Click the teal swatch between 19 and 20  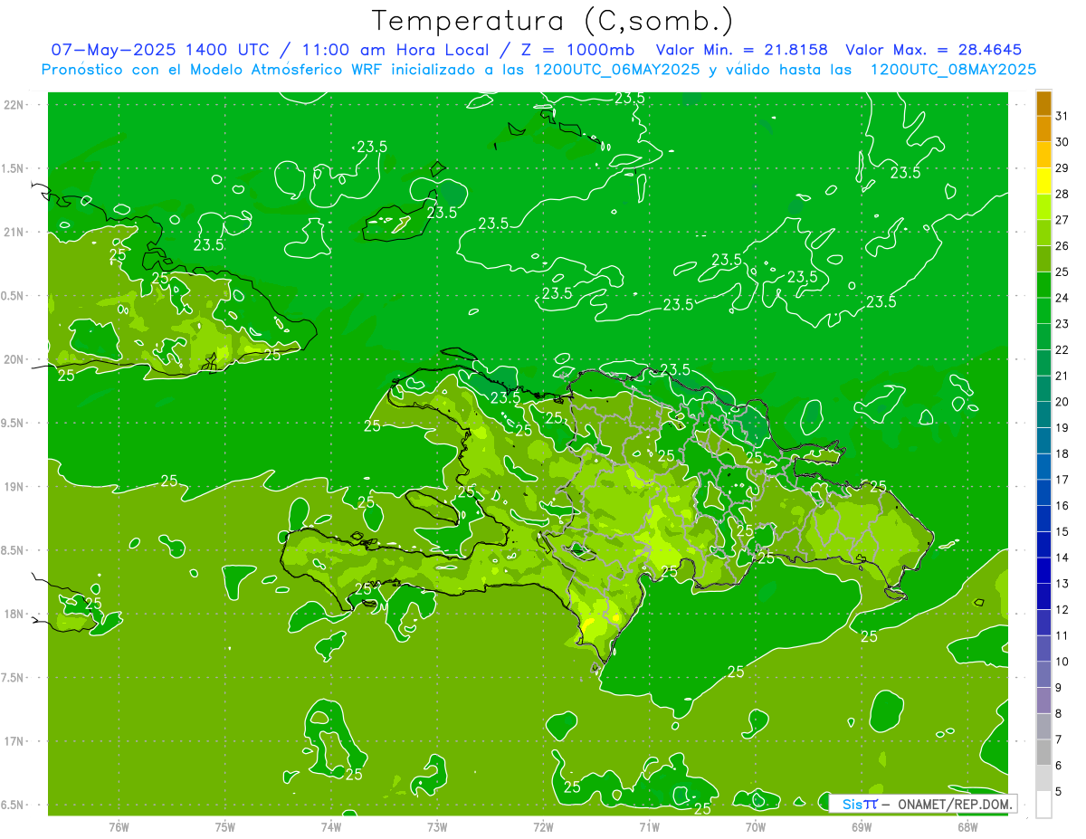click(x=1043, y=415)
